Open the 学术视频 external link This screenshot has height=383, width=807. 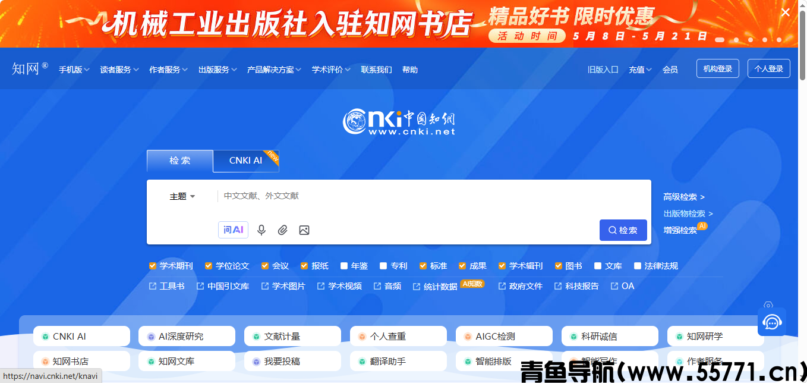[339, 286]
